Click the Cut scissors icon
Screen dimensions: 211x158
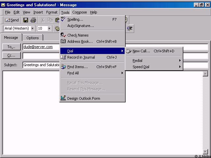click(43, 20)
